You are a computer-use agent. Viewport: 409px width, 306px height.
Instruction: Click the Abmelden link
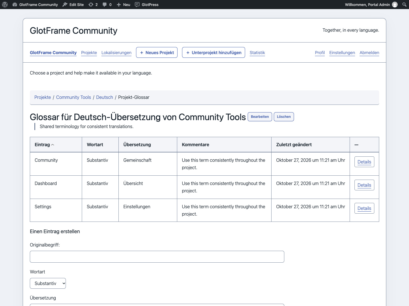(369, 53)
